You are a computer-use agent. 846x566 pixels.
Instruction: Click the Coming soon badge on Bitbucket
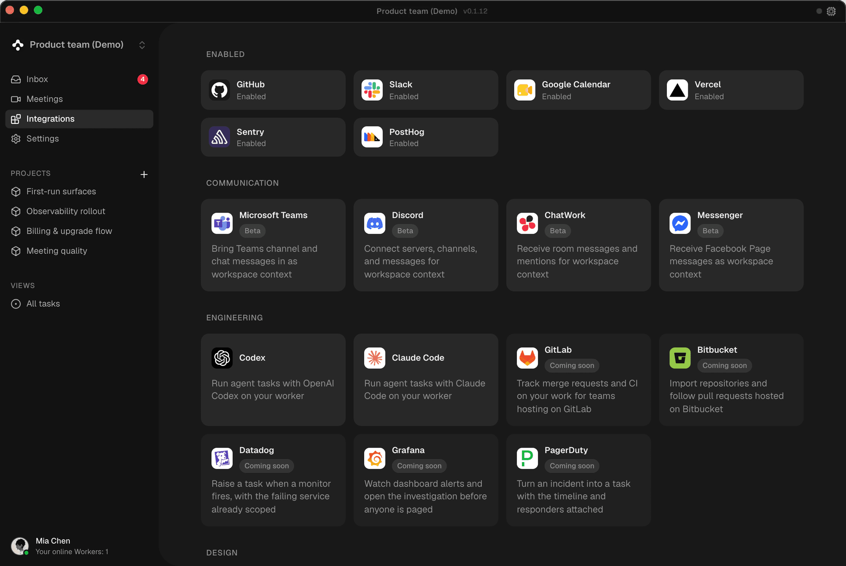coord(725,365)
